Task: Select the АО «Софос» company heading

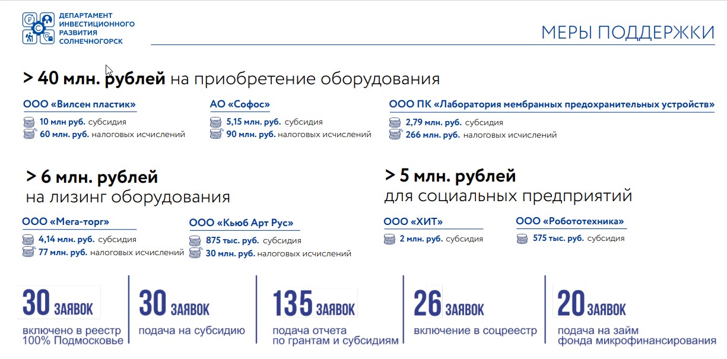Action: [x=240, y=104]
